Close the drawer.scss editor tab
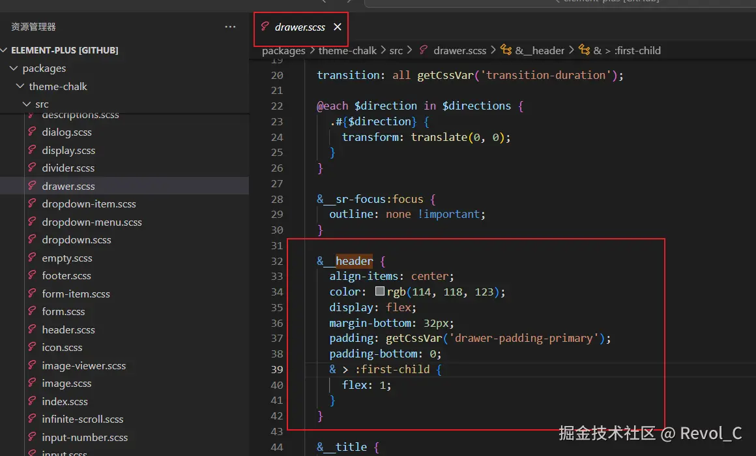 point(338,27)
